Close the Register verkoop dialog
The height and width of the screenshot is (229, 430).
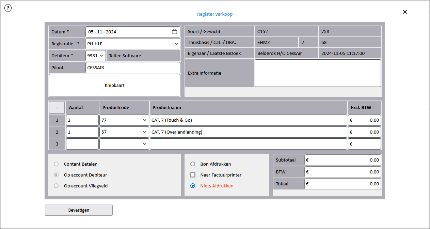tap(405, 12)
